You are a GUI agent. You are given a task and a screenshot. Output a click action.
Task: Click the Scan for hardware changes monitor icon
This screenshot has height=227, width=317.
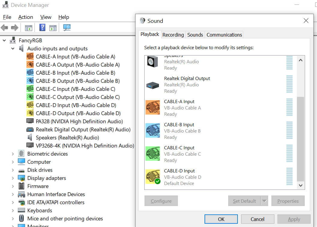click(x=67, y=28)
